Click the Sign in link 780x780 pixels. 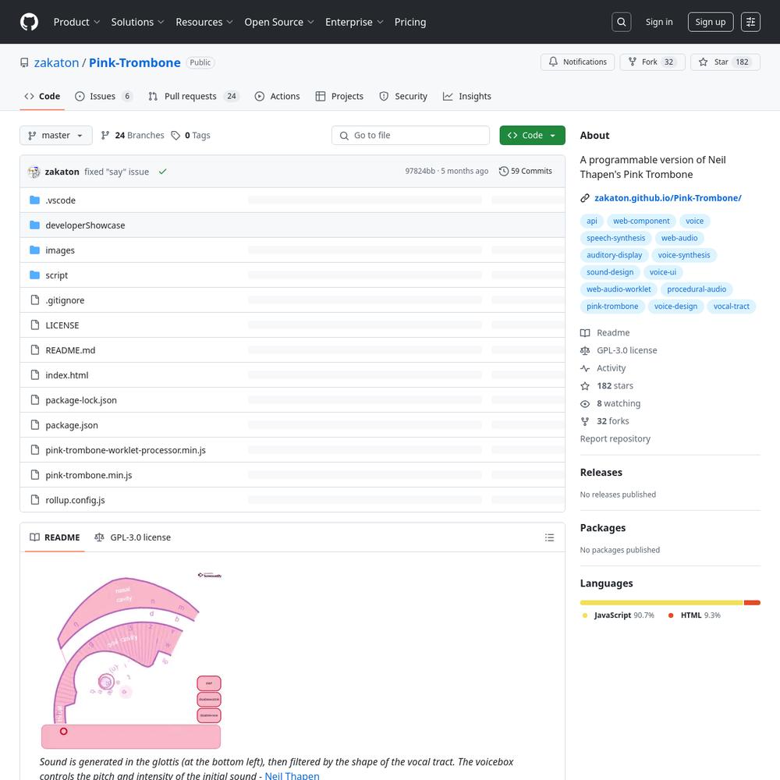coord(659,22)
